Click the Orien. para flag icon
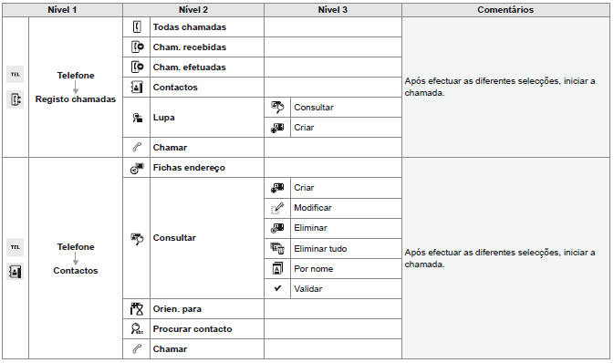 (137, 309)
